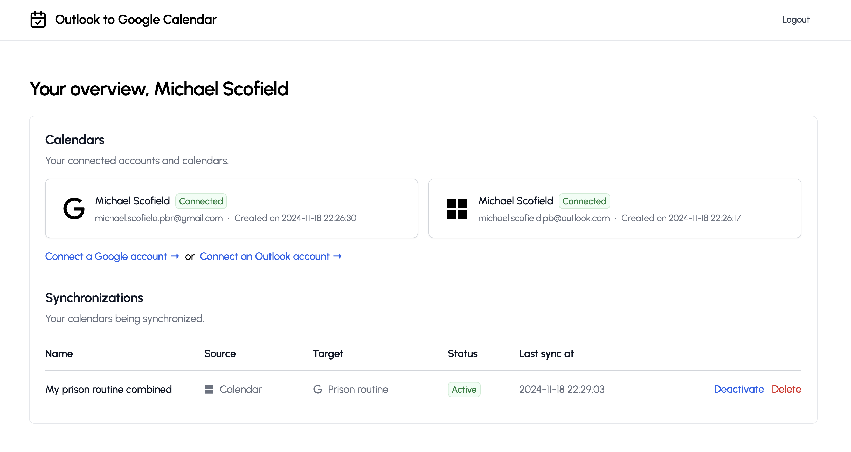Viewport: 851px width, 452px height.
Task: Click the Connected badge on Google account
Action: [201, 201]
